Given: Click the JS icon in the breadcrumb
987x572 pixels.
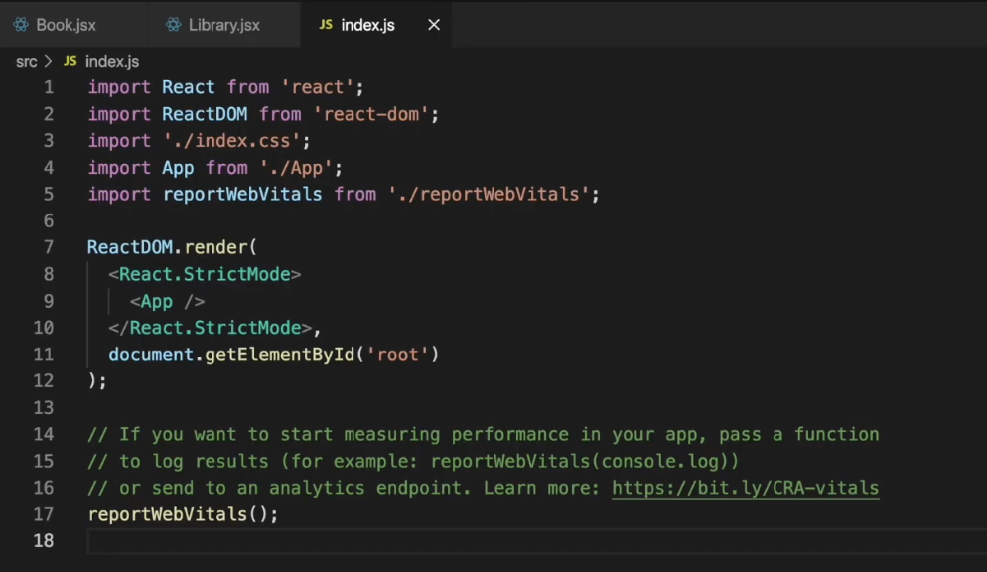Looking at the screenshot, I should pos(70,61).
